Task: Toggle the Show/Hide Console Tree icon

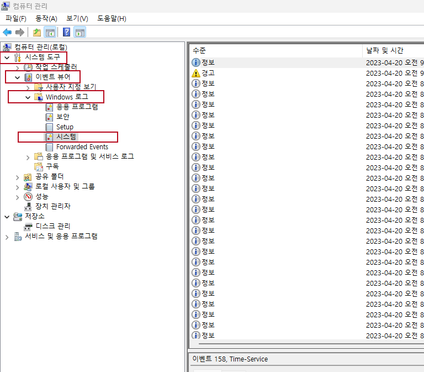Action: pos(50,33)
